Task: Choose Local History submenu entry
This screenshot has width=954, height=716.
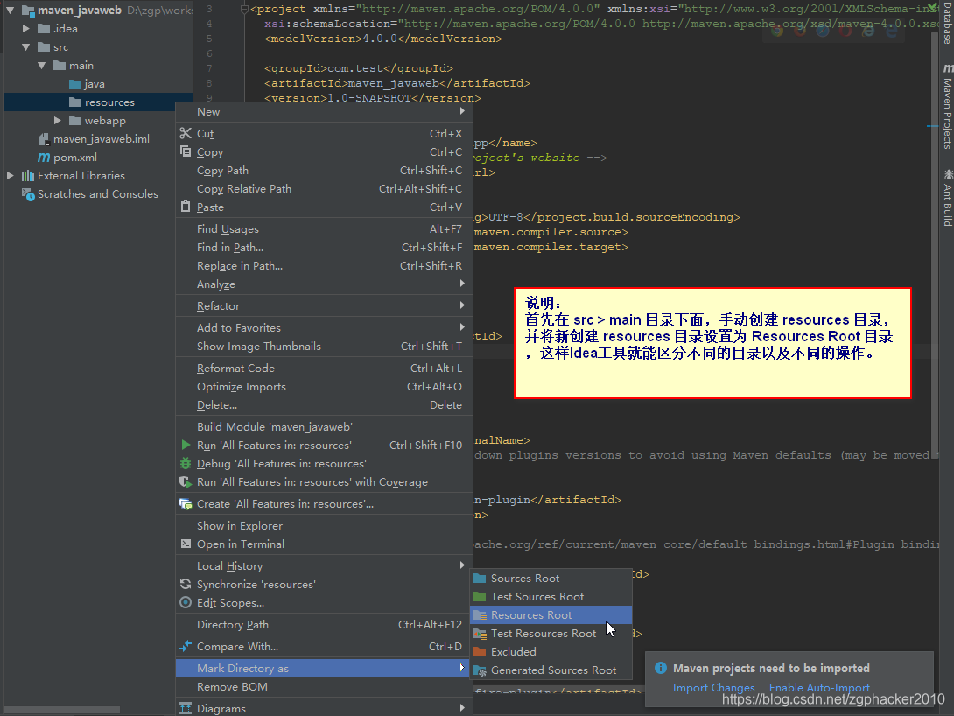Action: (325, 565)
